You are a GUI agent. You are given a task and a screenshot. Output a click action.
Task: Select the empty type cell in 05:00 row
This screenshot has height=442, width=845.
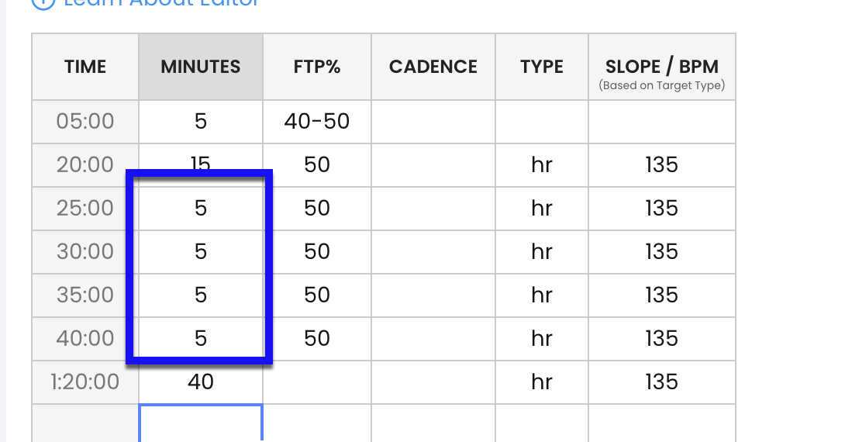(x=542, y=122)
